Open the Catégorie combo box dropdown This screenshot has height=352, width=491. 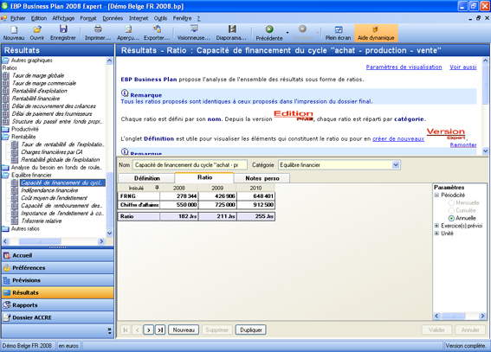(x=396, y=164)
